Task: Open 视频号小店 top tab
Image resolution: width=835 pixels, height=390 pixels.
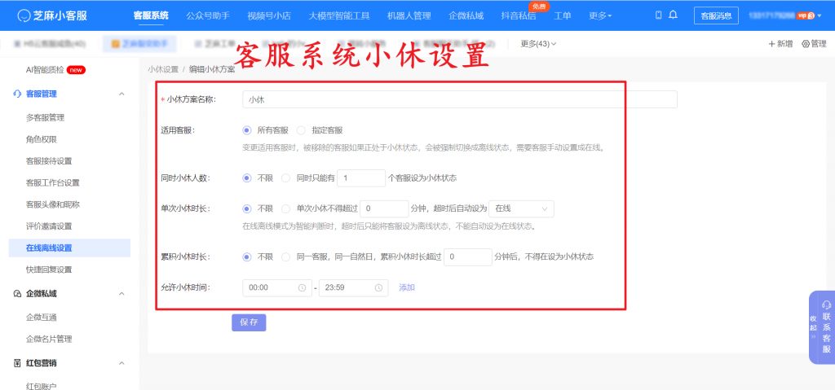Action: click(269, 15)
